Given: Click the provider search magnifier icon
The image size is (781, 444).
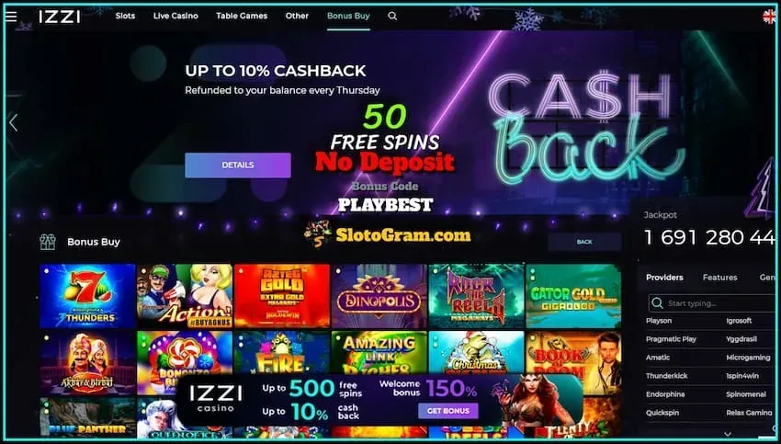Looking at the screenshot, I should click(658, 303).
